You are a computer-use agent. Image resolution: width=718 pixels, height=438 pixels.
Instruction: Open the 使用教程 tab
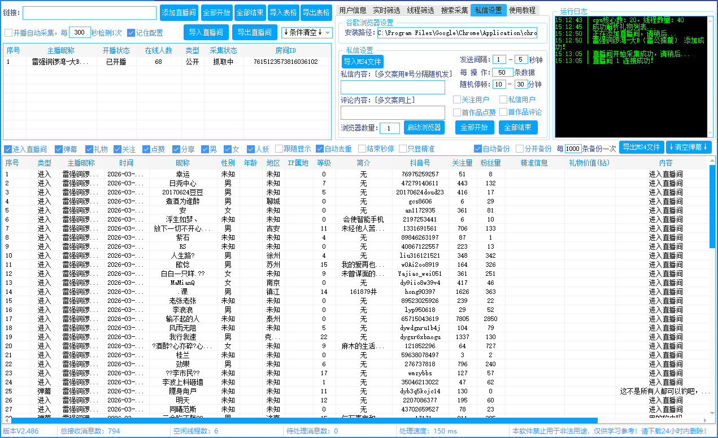[523, 10]
